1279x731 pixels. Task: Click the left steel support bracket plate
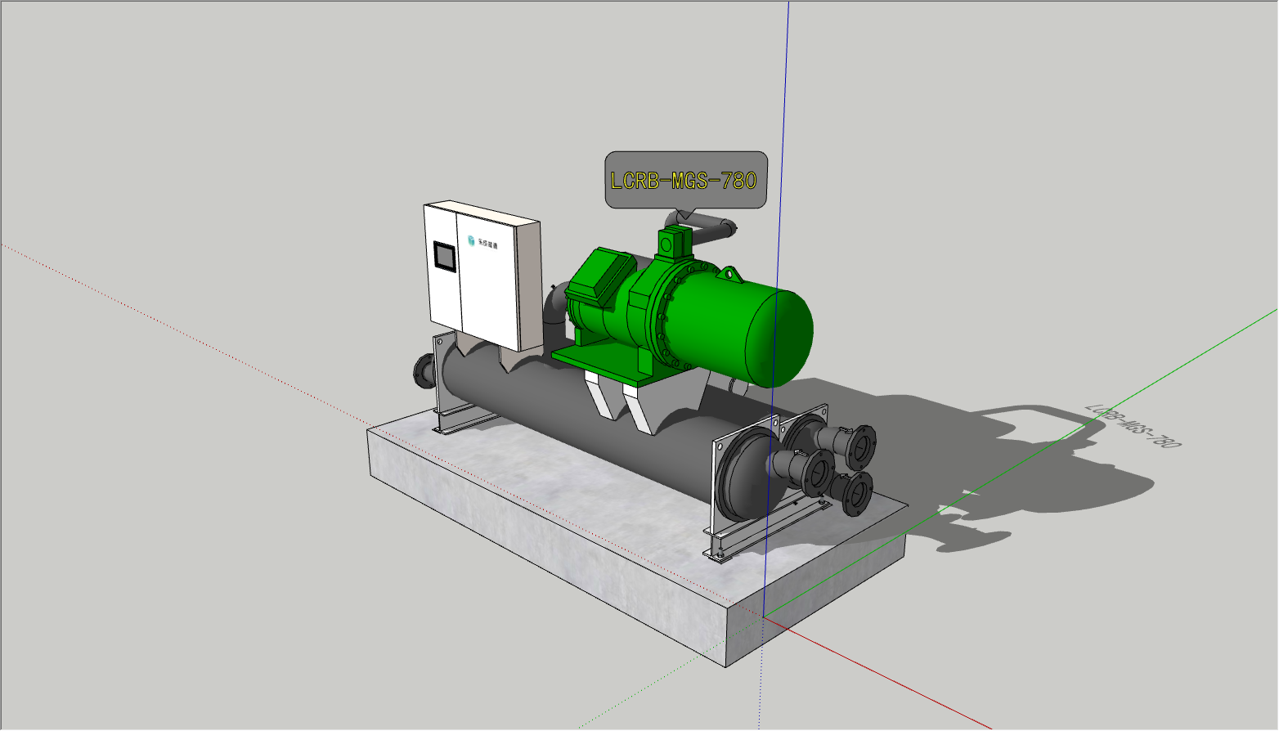click(x=445, y=380)
